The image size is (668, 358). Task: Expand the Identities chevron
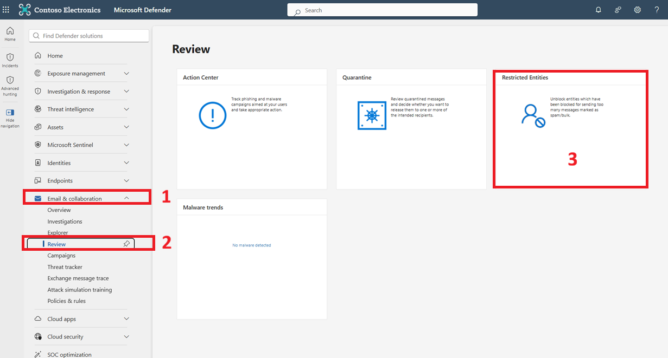(x=126, y=162)
